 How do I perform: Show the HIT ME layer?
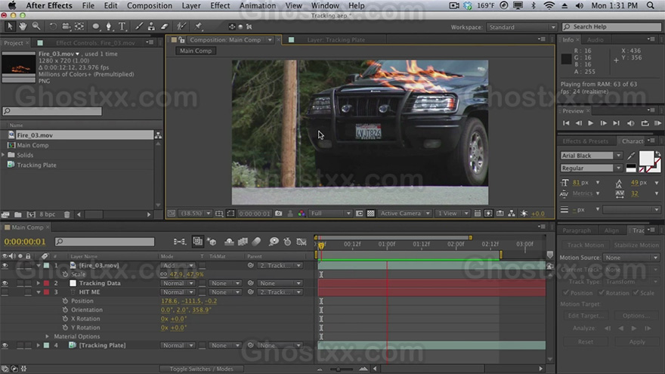point(5,292)
